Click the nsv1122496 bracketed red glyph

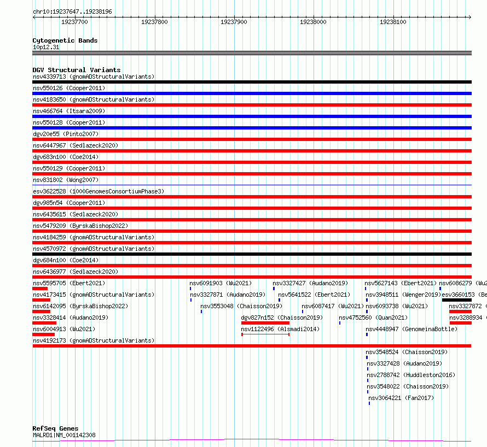[265, 334]
